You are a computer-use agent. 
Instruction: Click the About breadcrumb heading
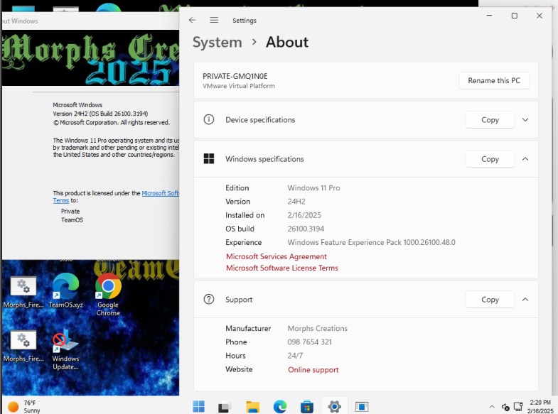click(287, 42)
